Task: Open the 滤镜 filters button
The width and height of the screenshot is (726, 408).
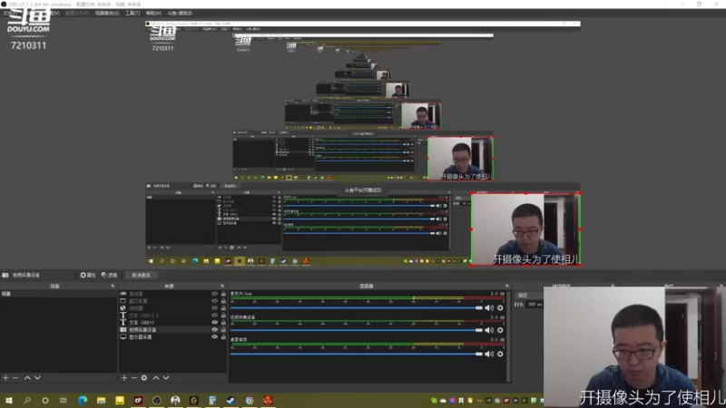Action: coord(109,276)
